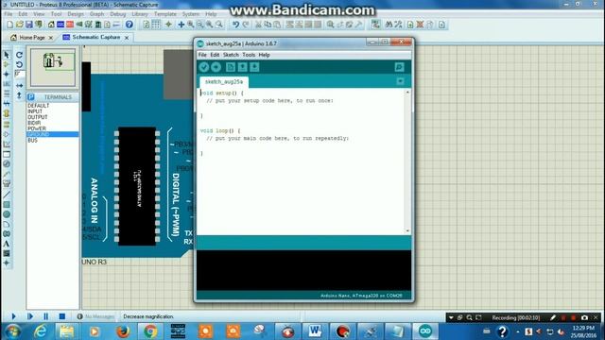Create a new sketch via Arduino toolbar icon
This screenshot has width=605, height=340.
(231, 67)
